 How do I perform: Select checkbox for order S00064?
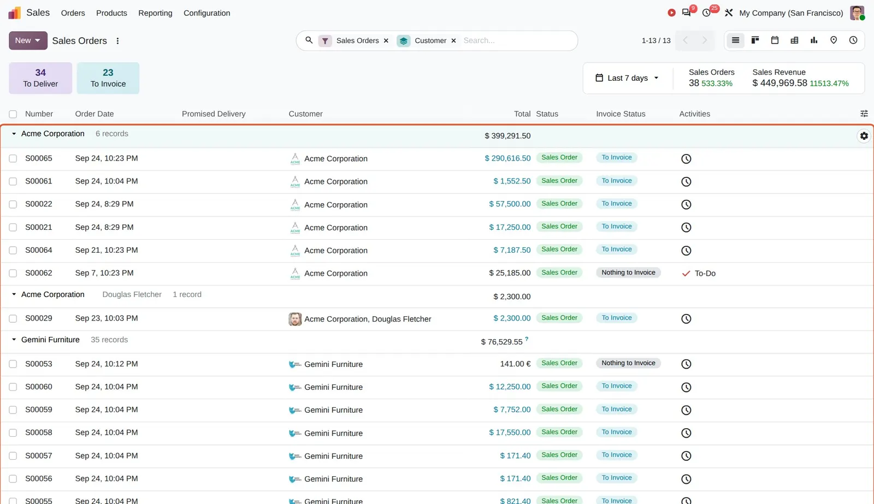[13, 250]
